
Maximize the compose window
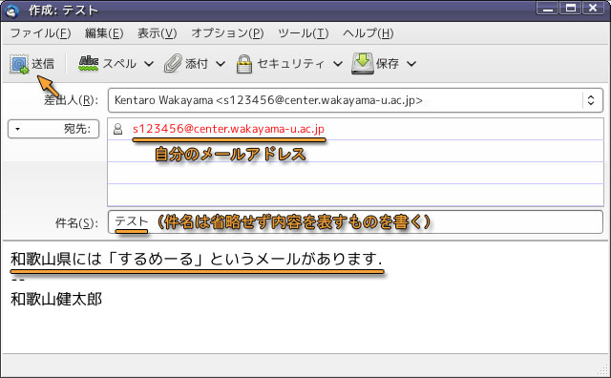coord(571,9)
